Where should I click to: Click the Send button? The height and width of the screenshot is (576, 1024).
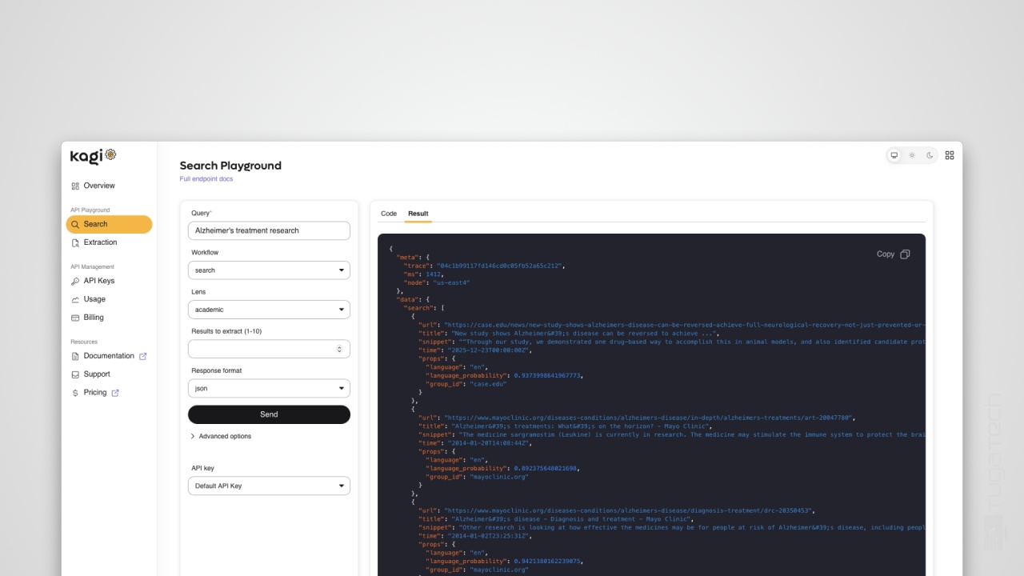269,414
